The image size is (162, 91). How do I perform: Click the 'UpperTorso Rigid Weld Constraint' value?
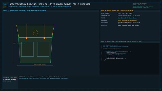[129, 23]
